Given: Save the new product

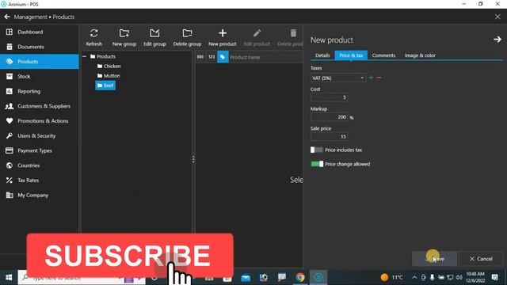Looking at the screenshot, I should (434, 259).
